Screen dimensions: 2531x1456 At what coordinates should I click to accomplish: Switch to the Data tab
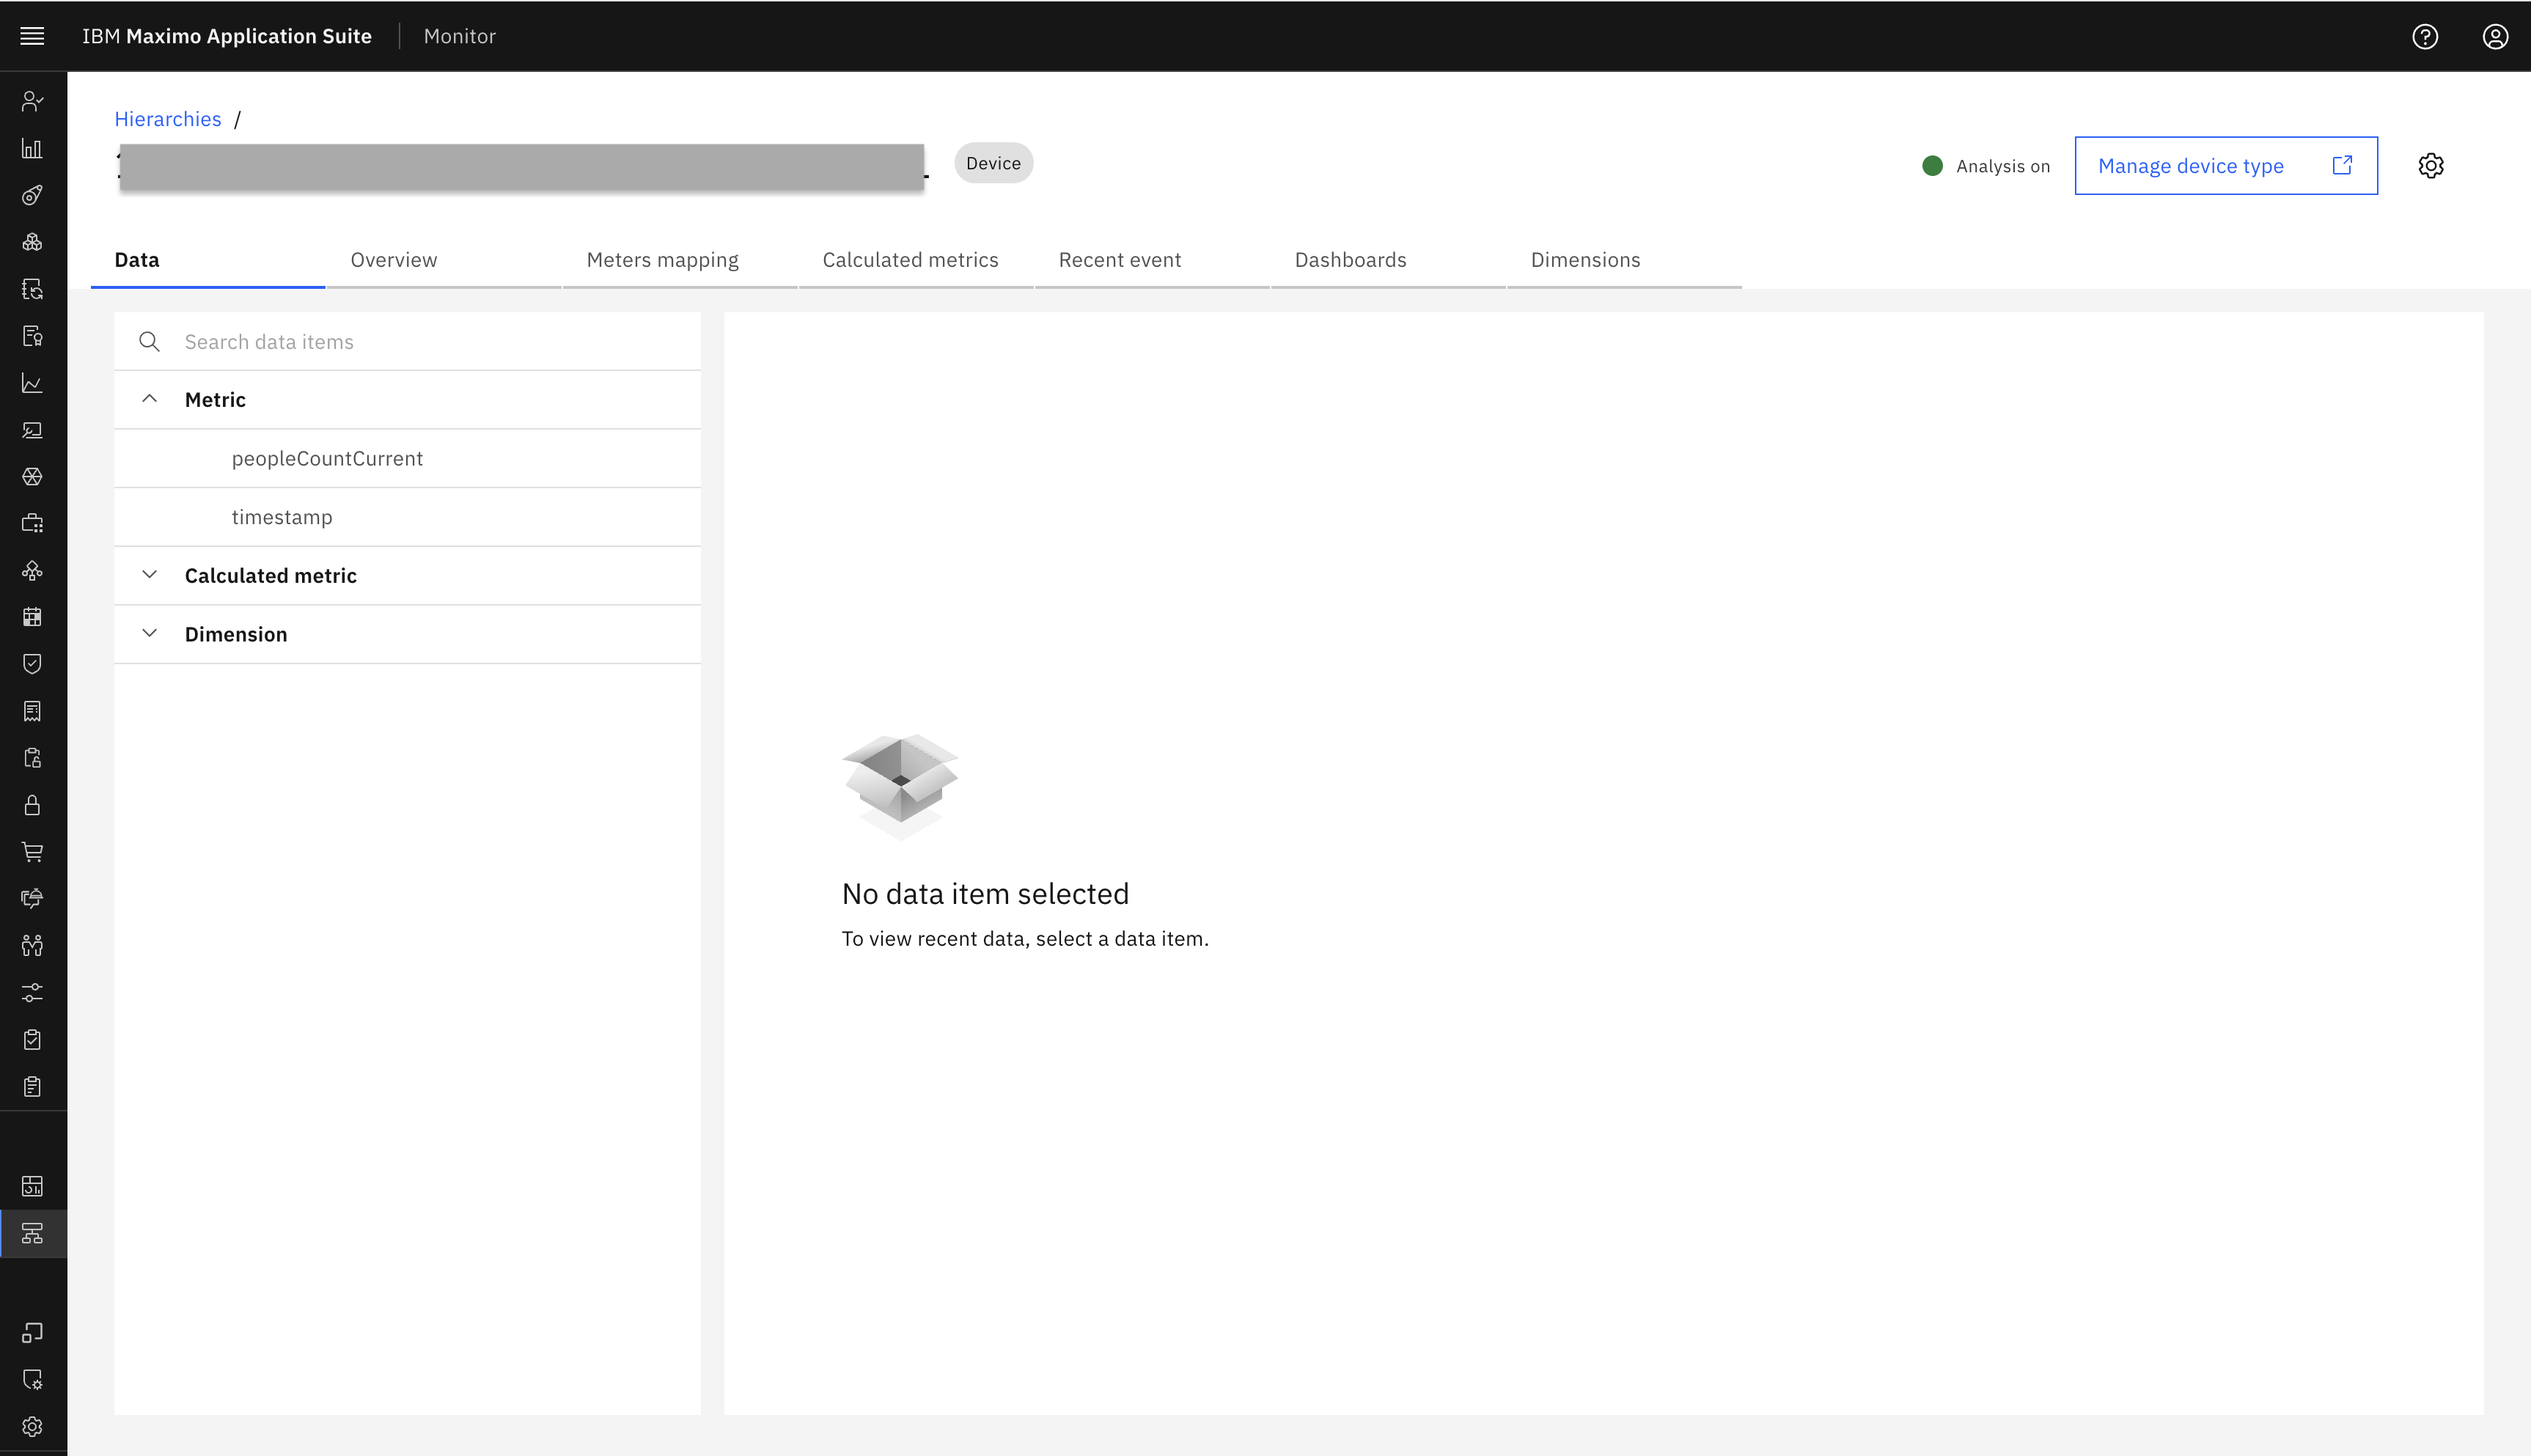[x=208, y=260]
